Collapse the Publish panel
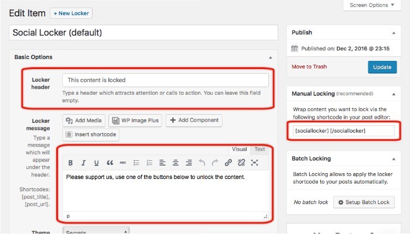Screen dimensions: 410x234 (395, 33)
